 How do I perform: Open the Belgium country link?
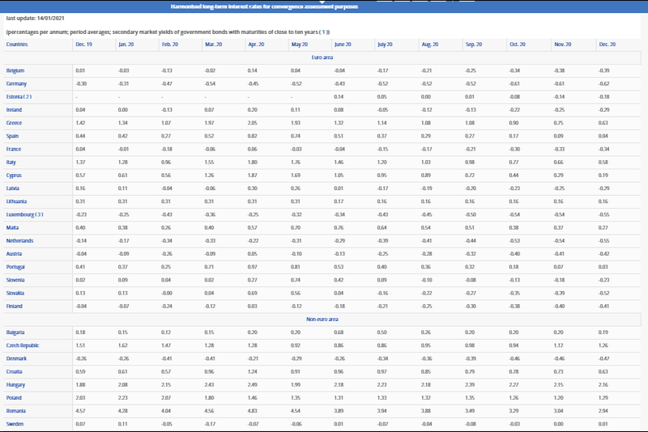click(15, 70)
